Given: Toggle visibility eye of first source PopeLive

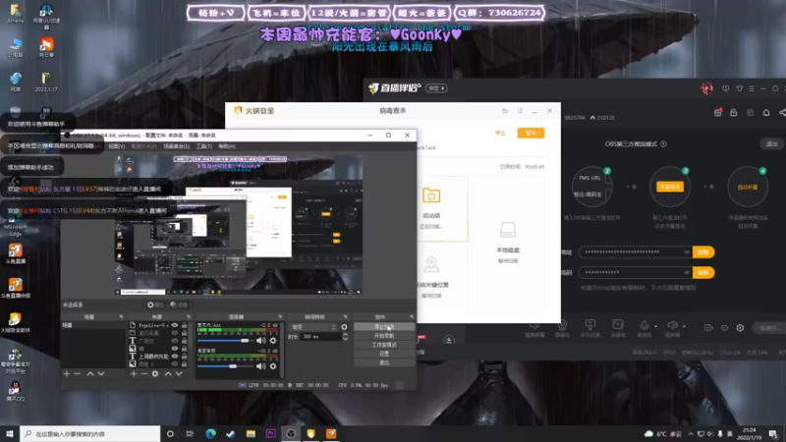Looking at the screenshot, I should click(175, 325).
